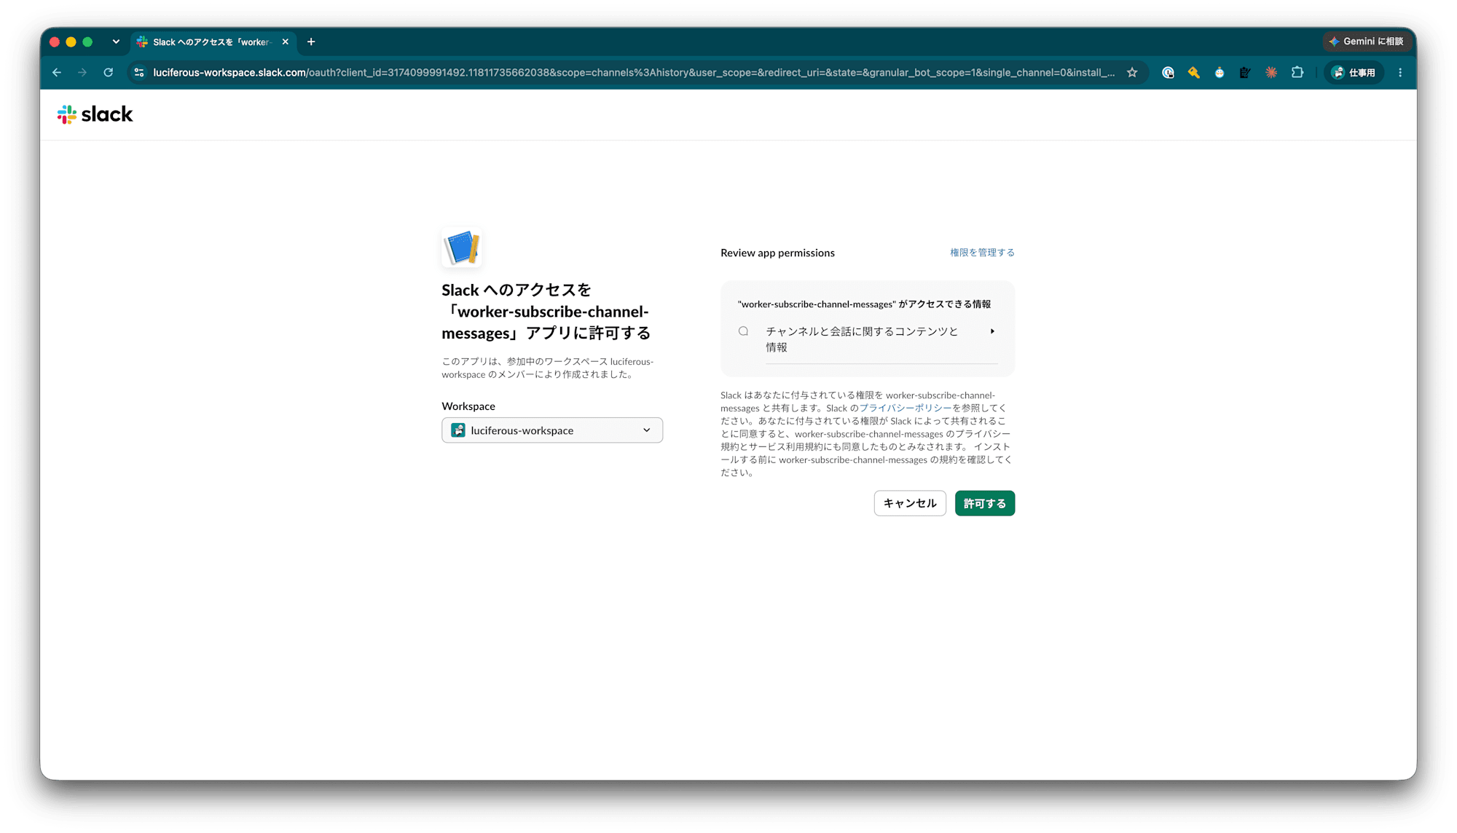Open the clipboard pencil extension
Screen dimensions: 1457x833
click(x=1245, y=73)
